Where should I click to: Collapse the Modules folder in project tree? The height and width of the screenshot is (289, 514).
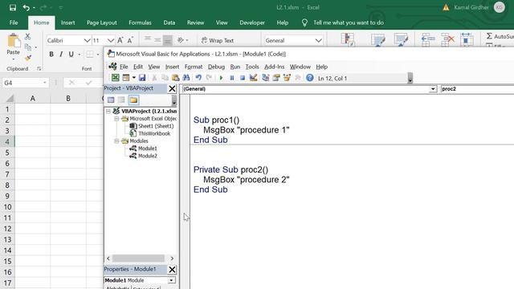tap(116, 141)
